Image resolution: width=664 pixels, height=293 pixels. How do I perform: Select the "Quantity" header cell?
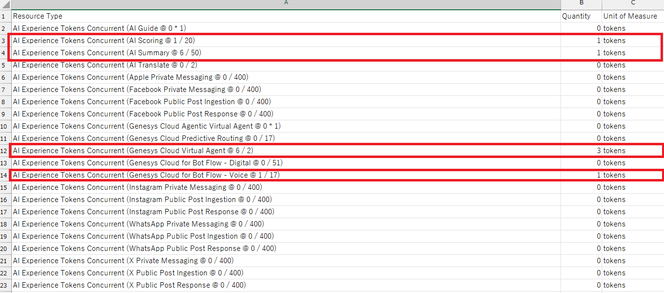576,16
